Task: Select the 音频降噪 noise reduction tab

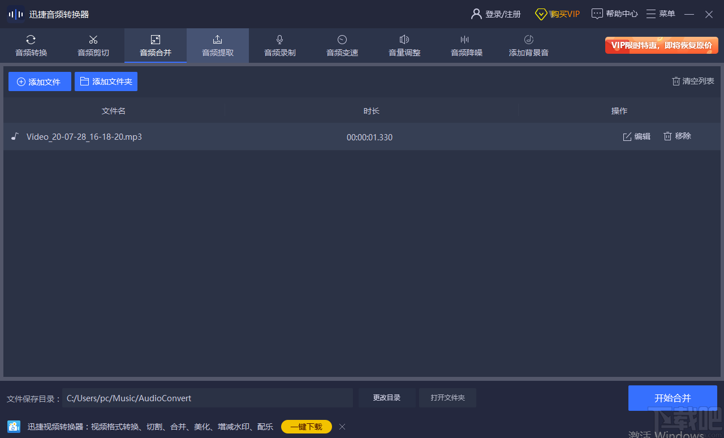Action: click(467, 46)
